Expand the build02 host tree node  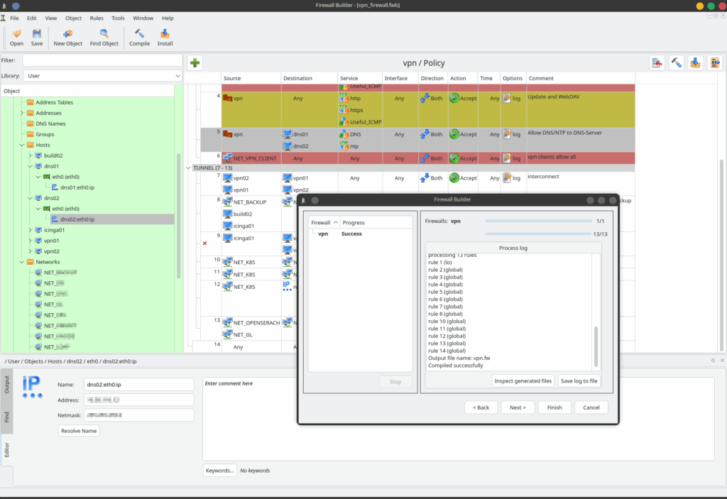tap(30, 155)
